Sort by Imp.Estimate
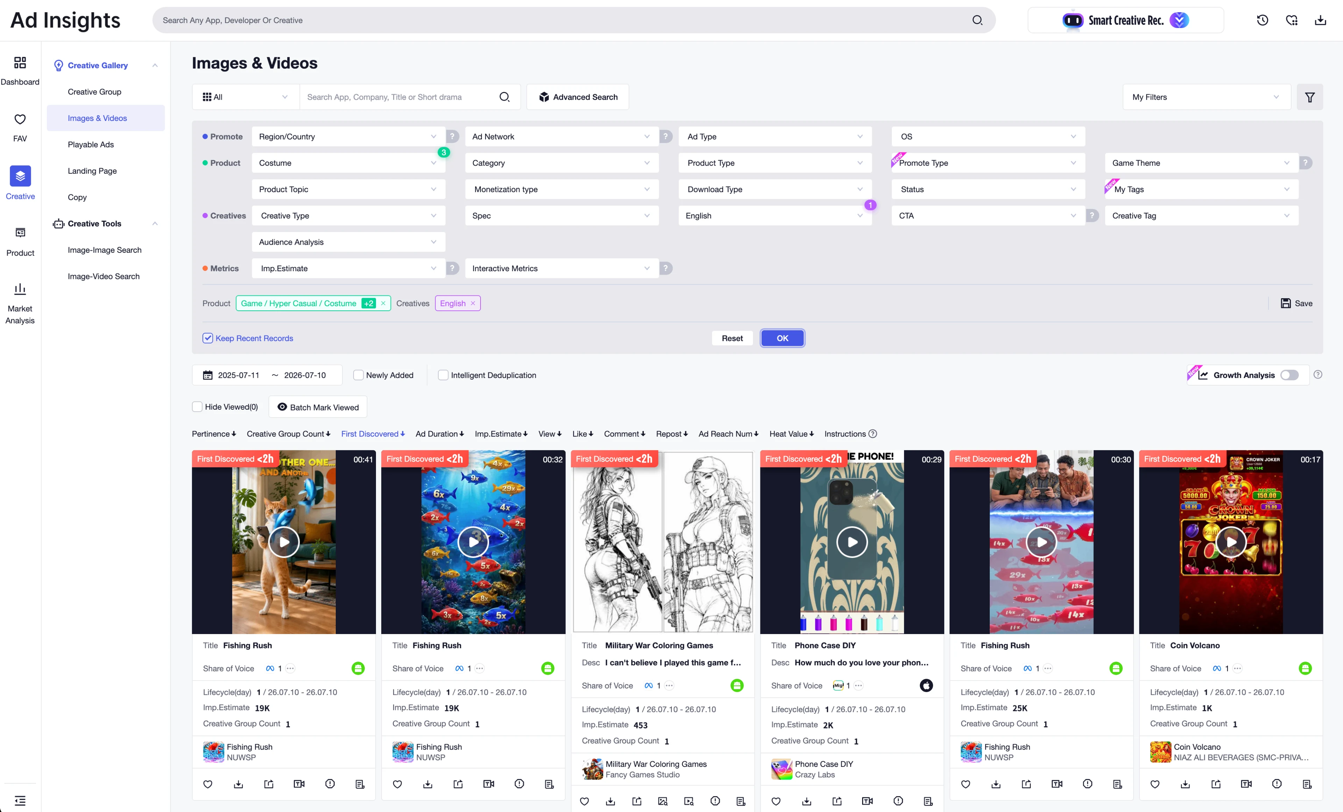The height and width of the screenshot is (812, 1343). tap(501, 434)
